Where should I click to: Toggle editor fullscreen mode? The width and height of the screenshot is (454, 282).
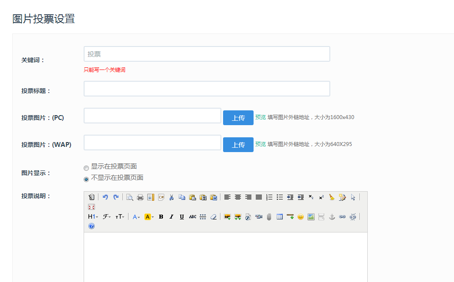[x=91, y=207]
